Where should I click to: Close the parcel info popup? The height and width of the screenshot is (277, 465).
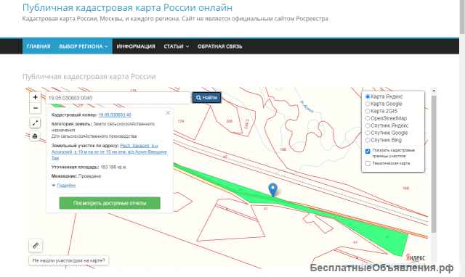coord(168,112)
